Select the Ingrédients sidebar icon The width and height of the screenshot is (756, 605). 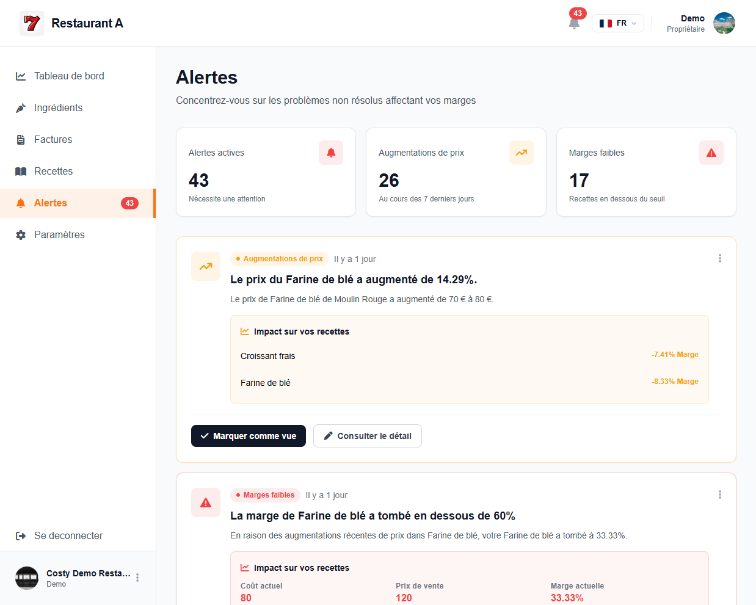(x=19, y=107)
